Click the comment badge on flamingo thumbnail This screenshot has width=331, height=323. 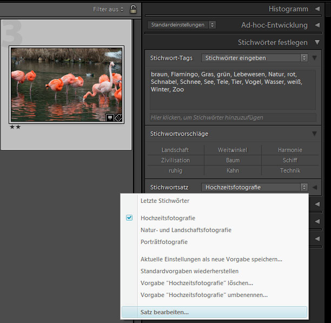pyautogui.click(x=110, y=117)
